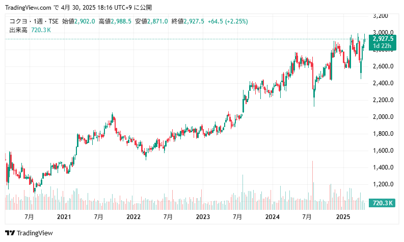Image resolution: width=404 pixels, height=242 pixels.
Task: Click the 2023 label on time axis
Action: (203, 217)
